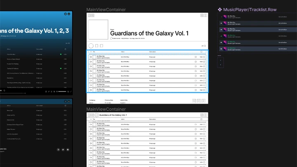Click first social circle icon in wireframe footer
The width and height of the screenshot is (297, 167).
194,101
